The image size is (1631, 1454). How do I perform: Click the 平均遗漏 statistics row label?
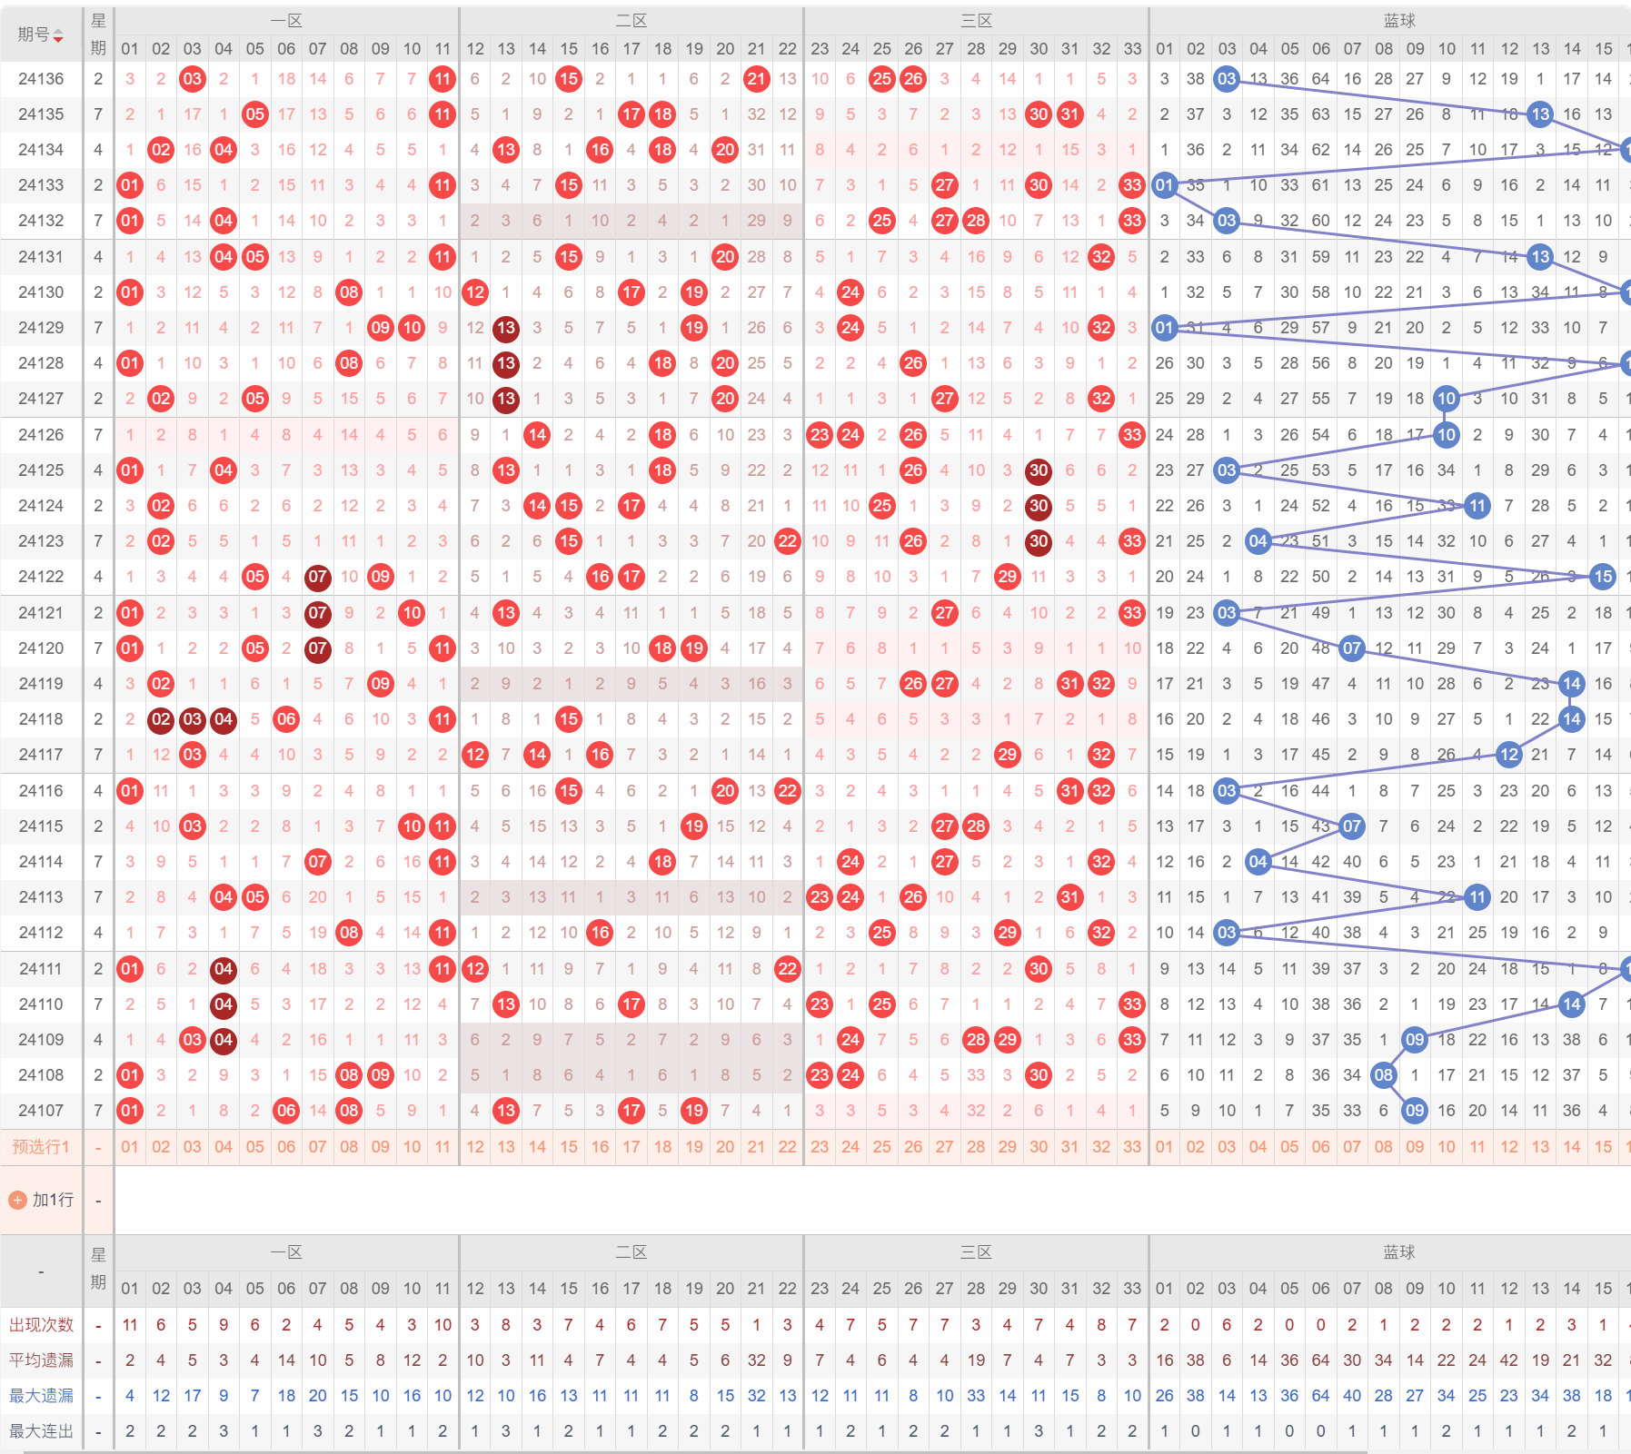click(x=41, y=1360)
